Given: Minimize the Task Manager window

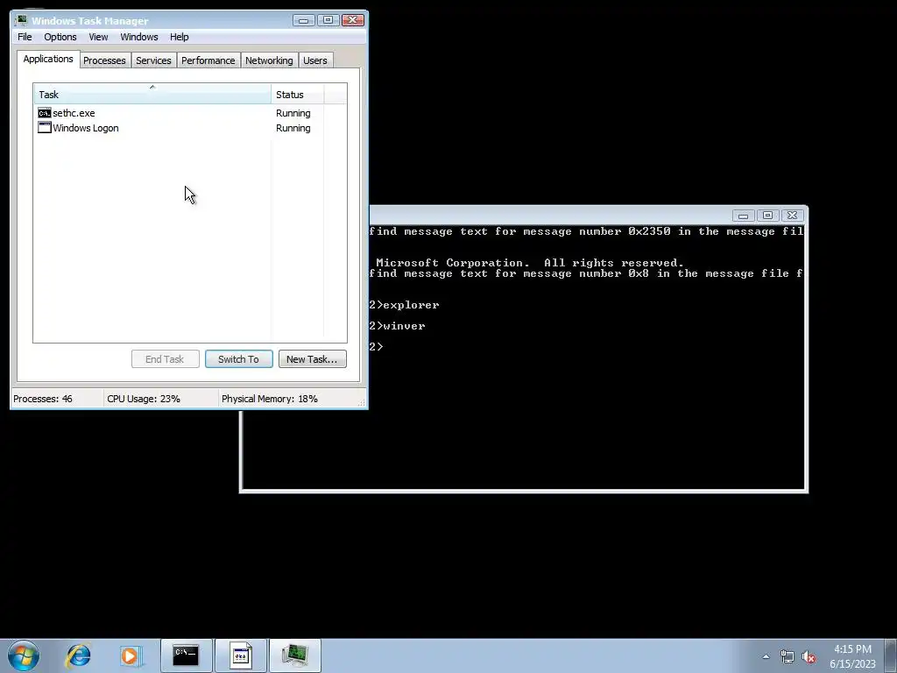Looking at the screenshot, I should click(x=304, y=20).
